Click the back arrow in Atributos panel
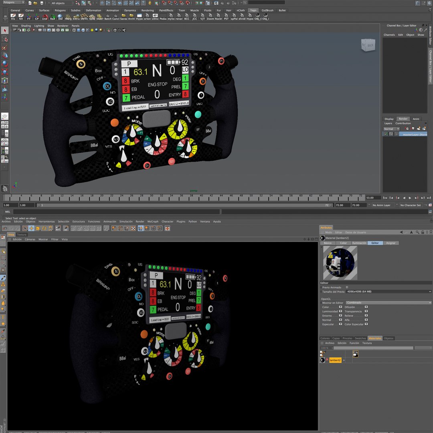Image resolution: width=433 pixels, height=433 pixels. [401, 232]
